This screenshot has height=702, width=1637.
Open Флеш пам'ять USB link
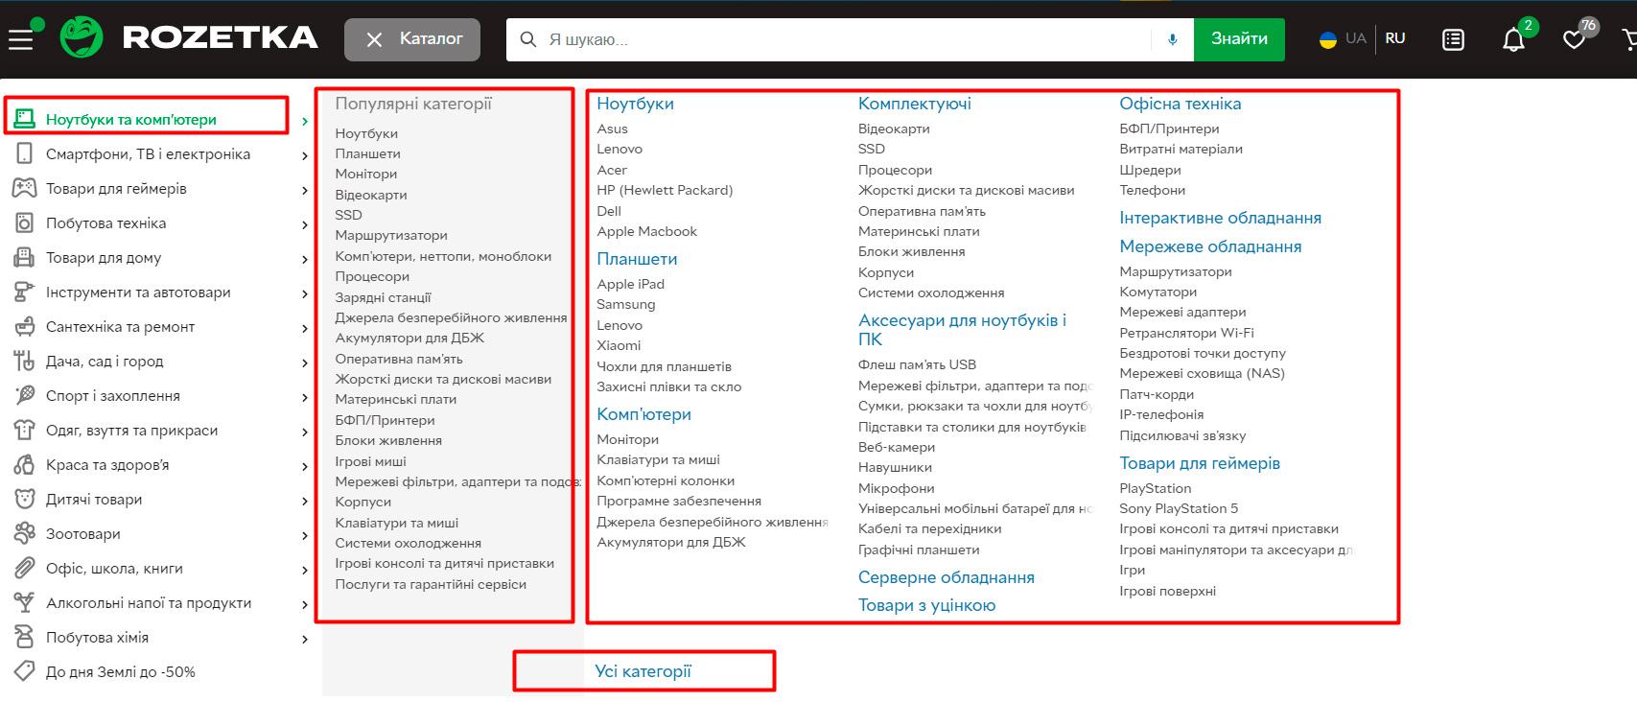(x=917, y=364)
